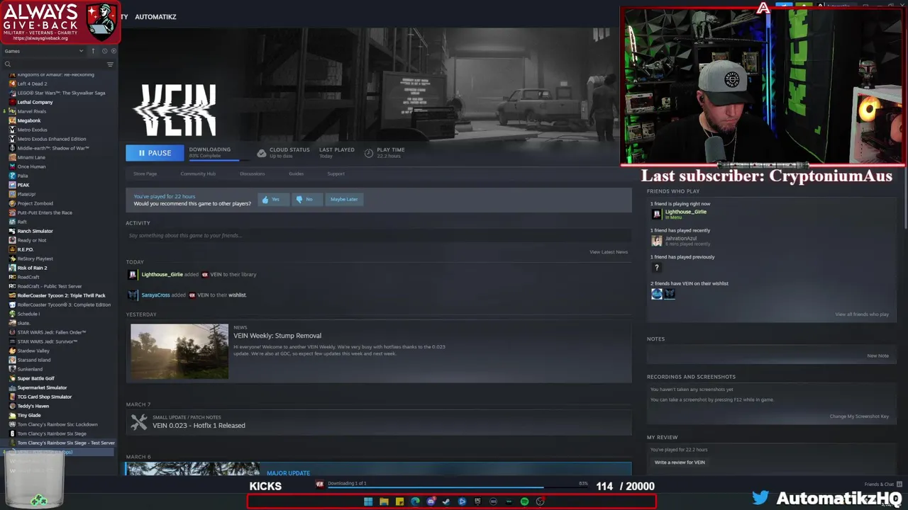The height and width of the screenshot is (510, 908).
Task: Toggle the recent activity clock filter
Action: [x=104, y=51]
